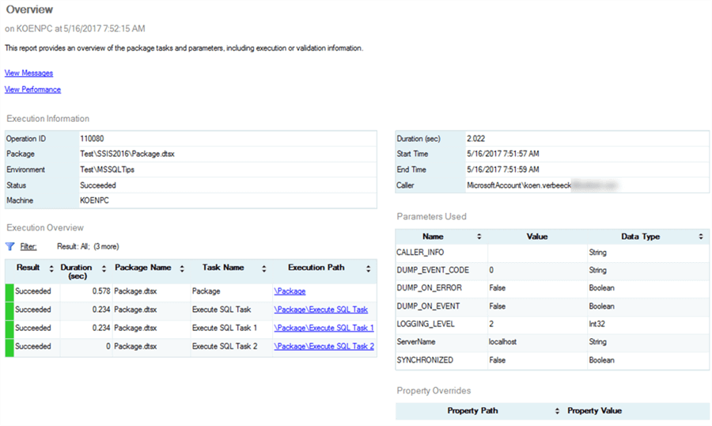The width and height of the screenshot is (712, 426).
Task: Open the View Performance report link
Action: click(32, 89)
